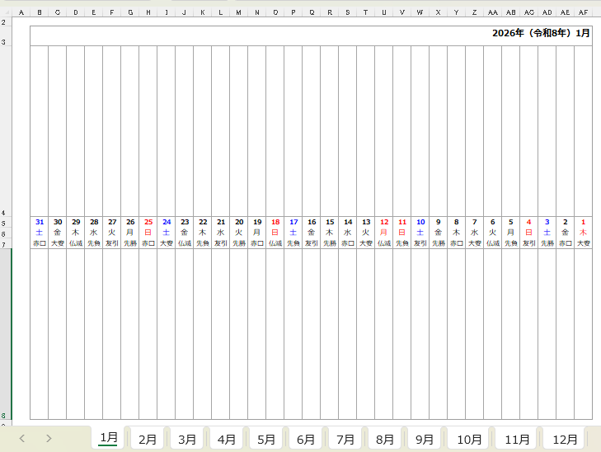601x452 pixels.
Task: Open the 3月 sheet tab
Action: pyautogui.click(x=187, y=439)
